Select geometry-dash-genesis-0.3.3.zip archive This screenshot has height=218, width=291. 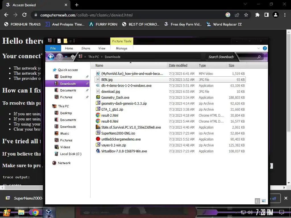point(170,103)
